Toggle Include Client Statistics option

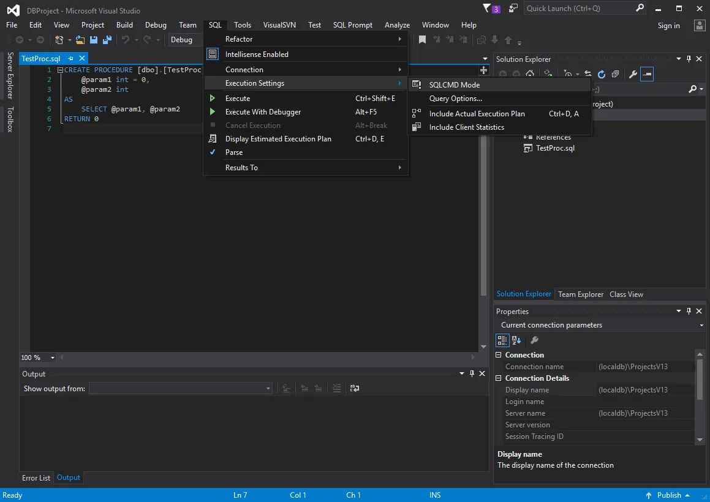(466, 127)
